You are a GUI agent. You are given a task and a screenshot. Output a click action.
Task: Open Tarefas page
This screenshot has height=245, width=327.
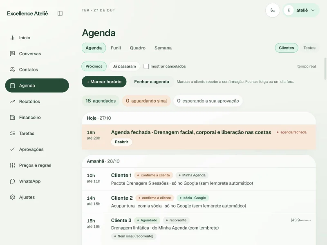point(37,134)
